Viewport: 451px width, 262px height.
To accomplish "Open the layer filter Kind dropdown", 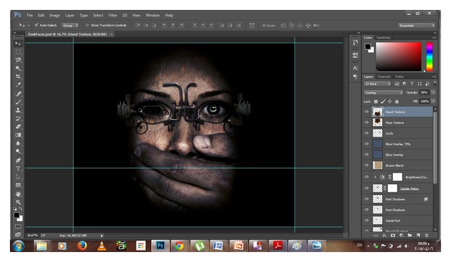I will click(377, 84).
